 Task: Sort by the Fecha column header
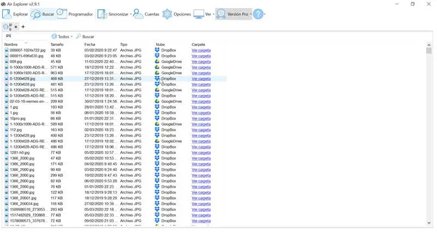[x=90, y=45]
